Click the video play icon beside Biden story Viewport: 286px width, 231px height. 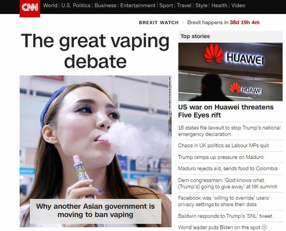pyautogui.click(x=264, y=227)
